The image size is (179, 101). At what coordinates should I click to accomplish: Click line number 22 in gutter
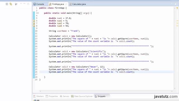pos(36,62)
